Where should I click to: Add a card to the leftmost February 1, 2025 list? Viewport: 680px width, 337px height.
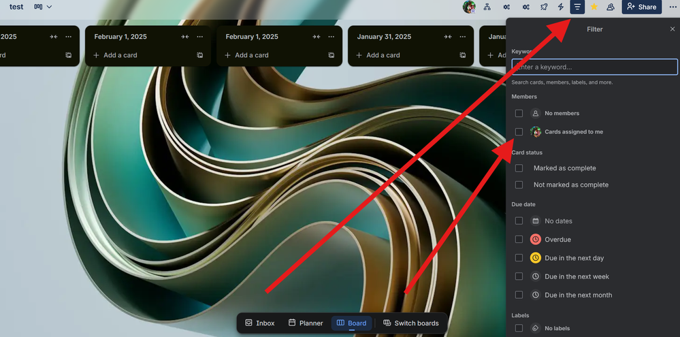click(115, 55)
